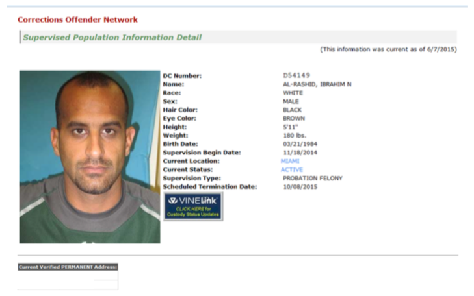
Task: Click the Current Location field label
Action: pos(191,161)
